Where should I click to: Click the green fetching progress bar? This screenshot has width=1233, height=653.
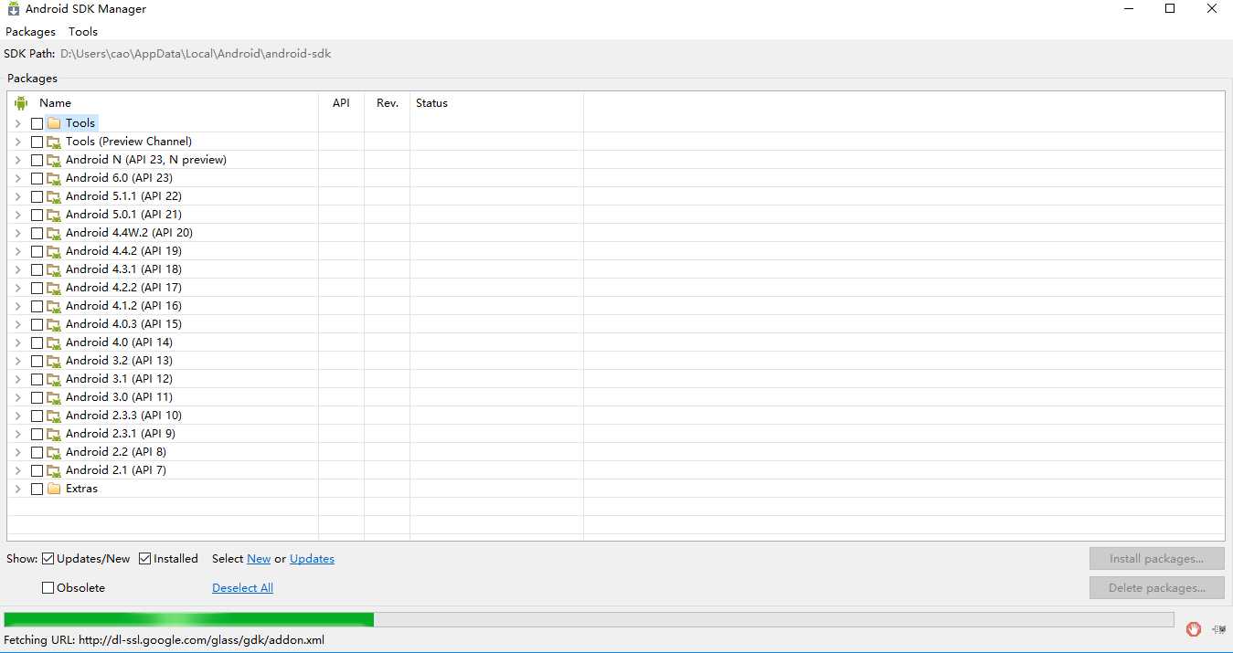pyautogui.click(x=589, y=620)
